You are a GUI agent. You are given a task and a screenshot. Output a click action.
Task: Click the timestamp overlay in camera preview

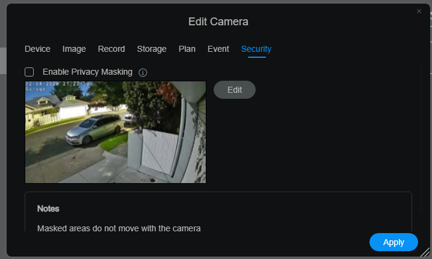click(57, 84)
